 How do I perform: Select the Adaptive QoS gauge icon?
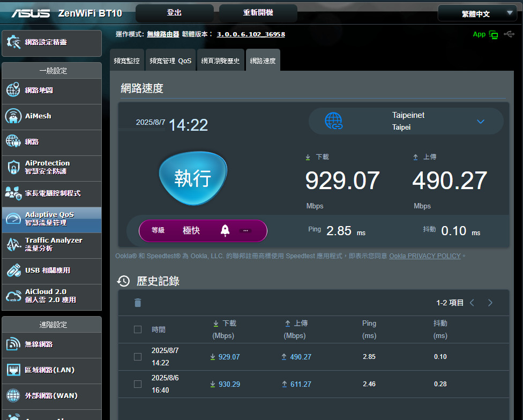(x=13, y=219)
